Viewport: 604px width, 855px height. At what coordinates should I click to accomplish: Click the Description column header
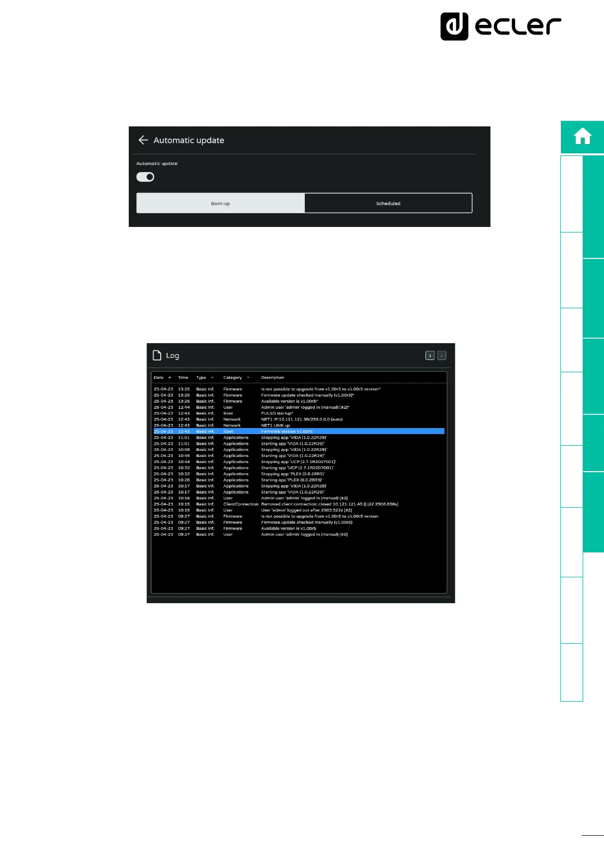click(272, 378)
